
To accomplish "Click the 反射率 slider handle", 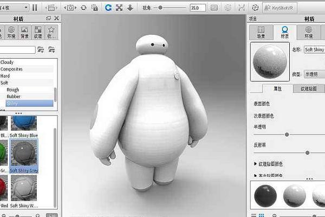I will [x=307, y=153].
